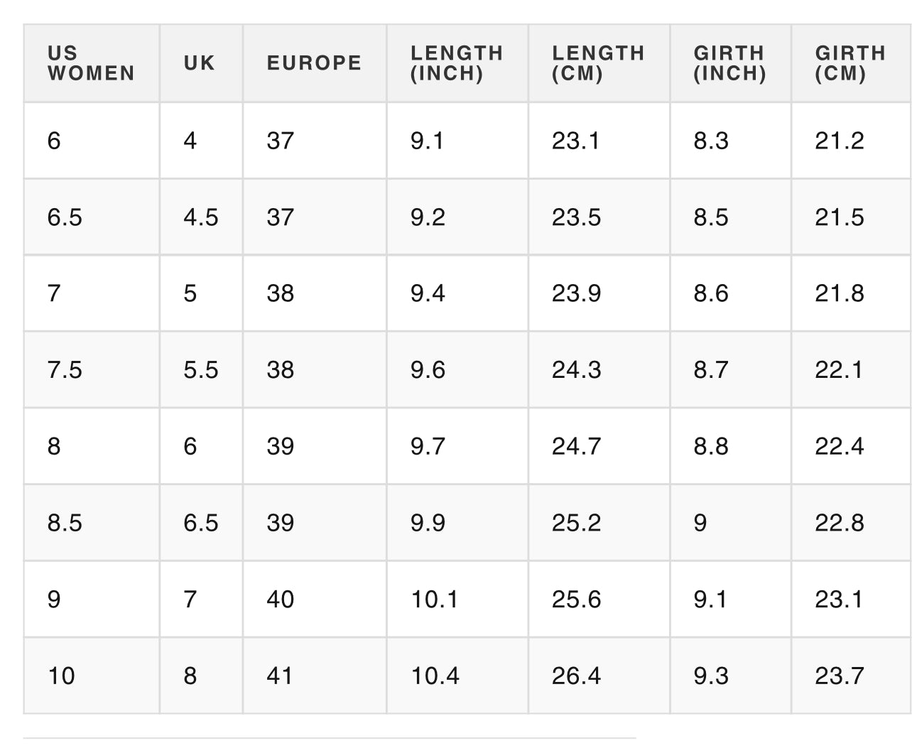Select the GIRTH (INCH) column header

point(730,63)
